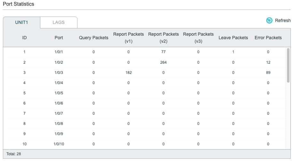This screenshot has height=161, width=294.
Task: Click the ID column header
Action: 24,38
